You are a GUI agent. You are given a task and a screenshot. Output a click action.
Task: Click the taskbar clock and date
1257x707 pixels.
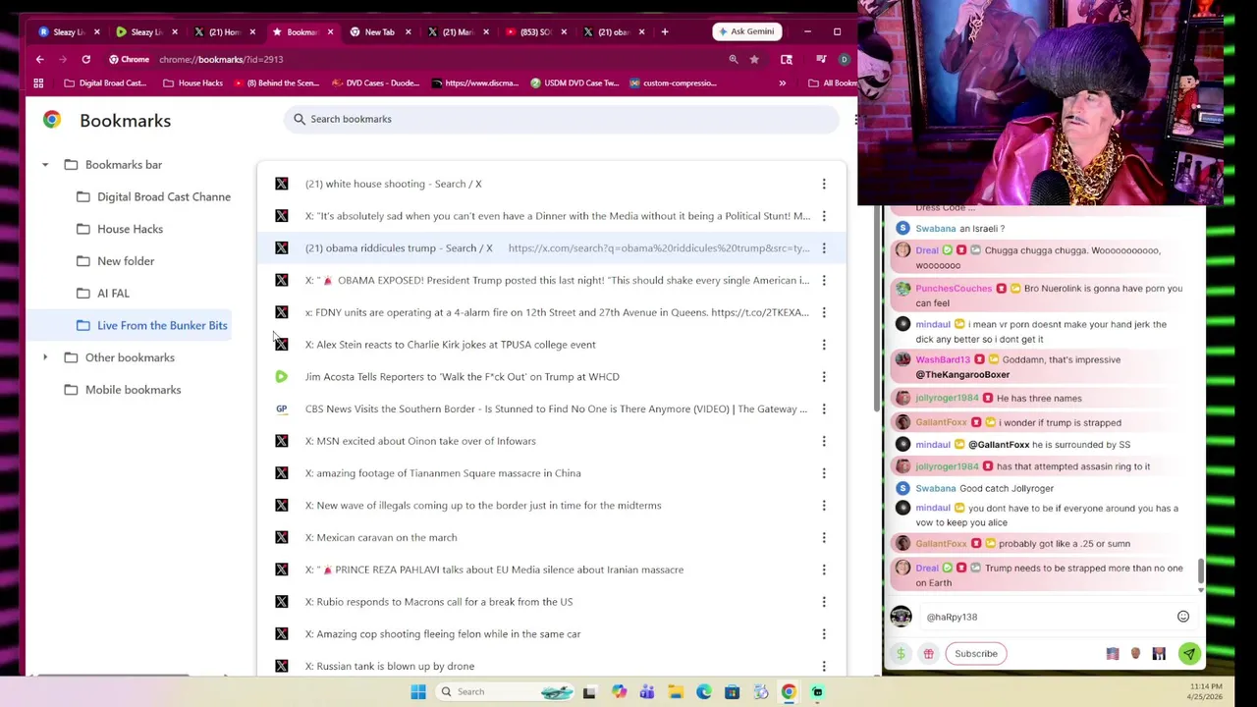pos(1205,691)
